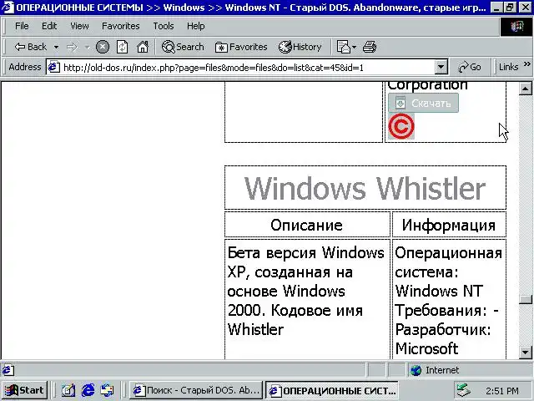Click the third quick launch icon

pyautogui.click(x=108, y=390)
